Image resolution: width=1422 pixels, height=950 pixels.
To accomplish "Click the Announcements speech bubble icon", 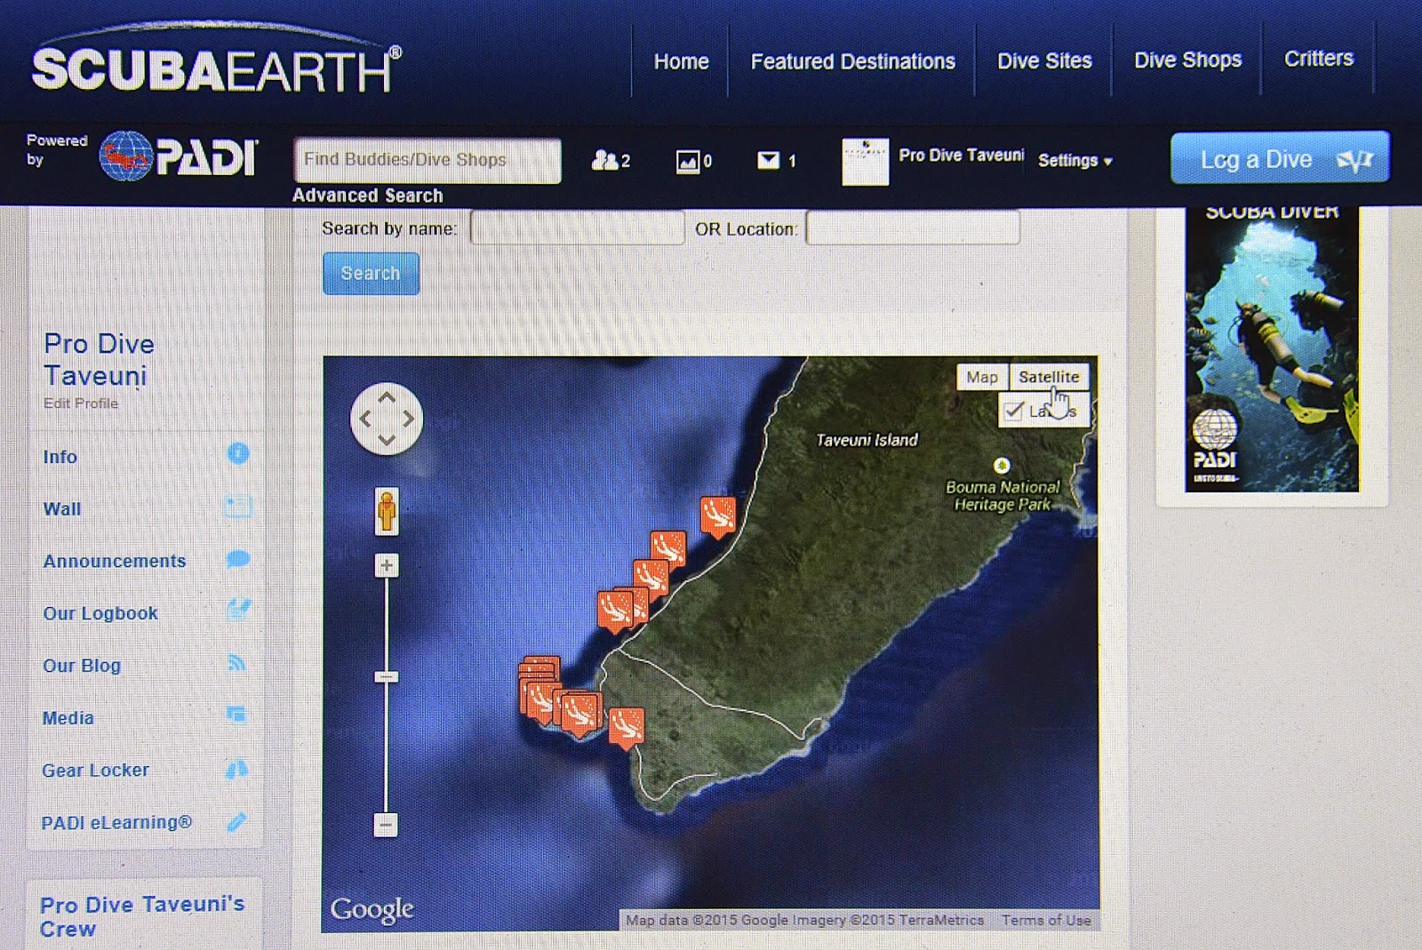I will [238, 559].
